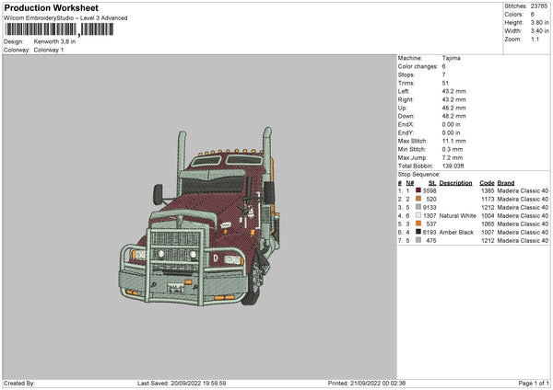Click the Description column header
Image resolution: width=553 pixels, height=390 pixels.
pos(455,182)
